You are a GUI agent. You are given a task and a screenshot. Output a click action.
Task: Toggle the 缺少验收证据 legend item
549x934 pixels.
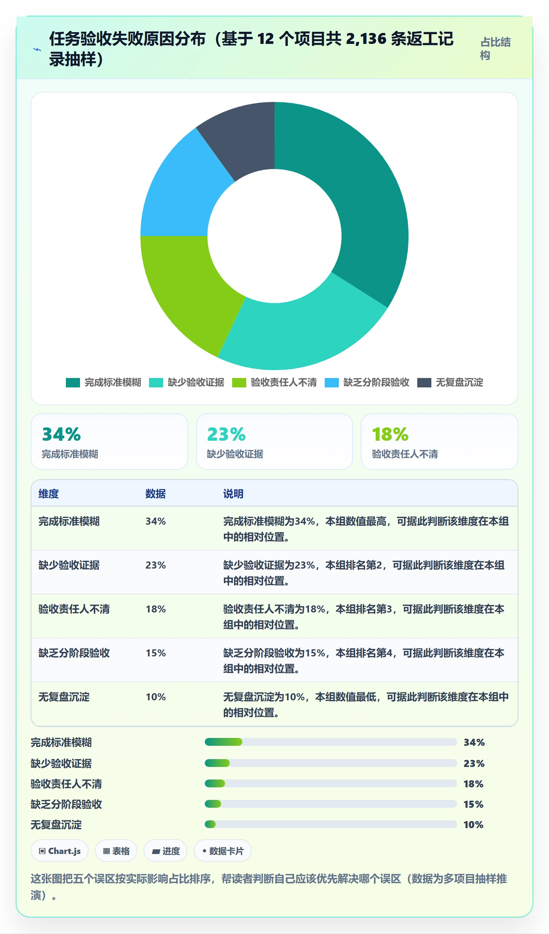coord(187,382)
